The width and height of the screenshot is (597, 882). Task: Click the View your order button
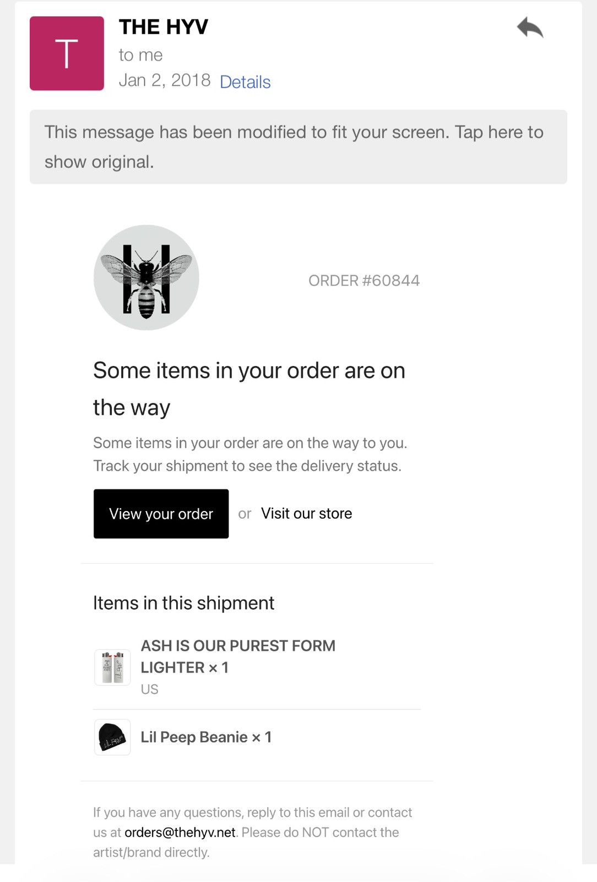[161, 514]
